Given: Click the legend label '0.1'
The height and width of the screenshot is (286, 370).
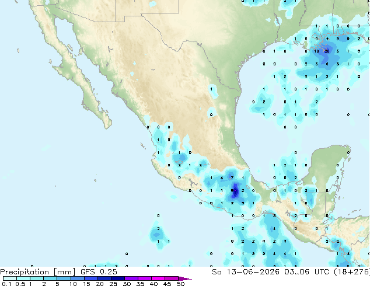Looking at the screenshot, I should (6, 284).
